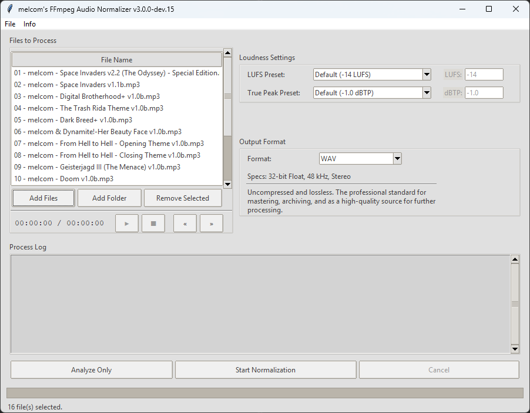Open the Info menu
Screen dimensions: 530x413
point(29,24)
